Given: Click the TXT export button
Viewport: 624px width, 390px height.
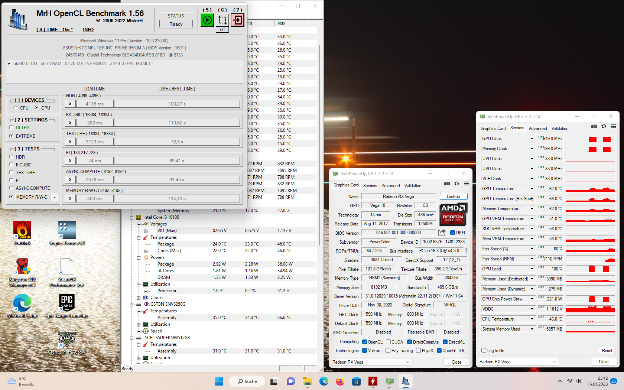Looking at the screenshot, I should (x=222, y=30).
